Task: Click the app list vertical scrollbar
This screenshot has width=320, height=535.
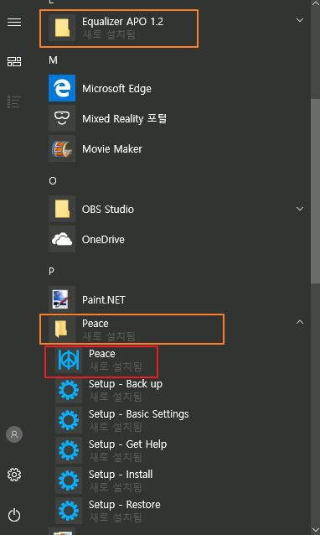Action: click(x=315, y=190)
